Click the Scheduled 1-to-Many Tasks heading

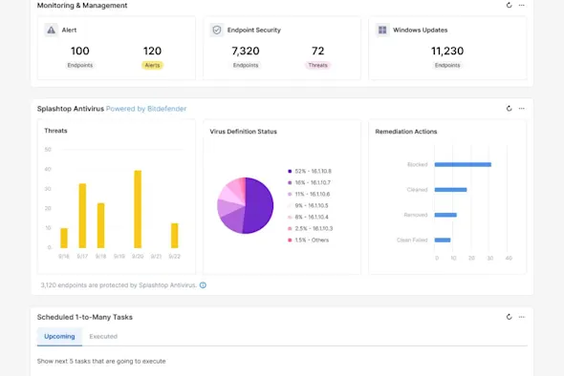(85, 317)
